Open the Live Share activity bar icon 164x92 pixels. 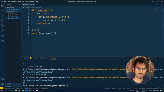pyautogui.click(x=2, y=36)
